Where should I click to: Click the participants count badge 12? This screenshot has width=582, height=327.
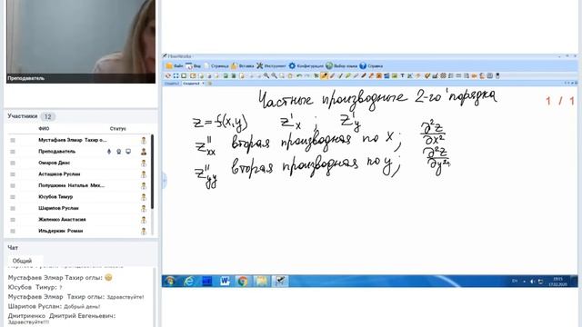[48, 117]
